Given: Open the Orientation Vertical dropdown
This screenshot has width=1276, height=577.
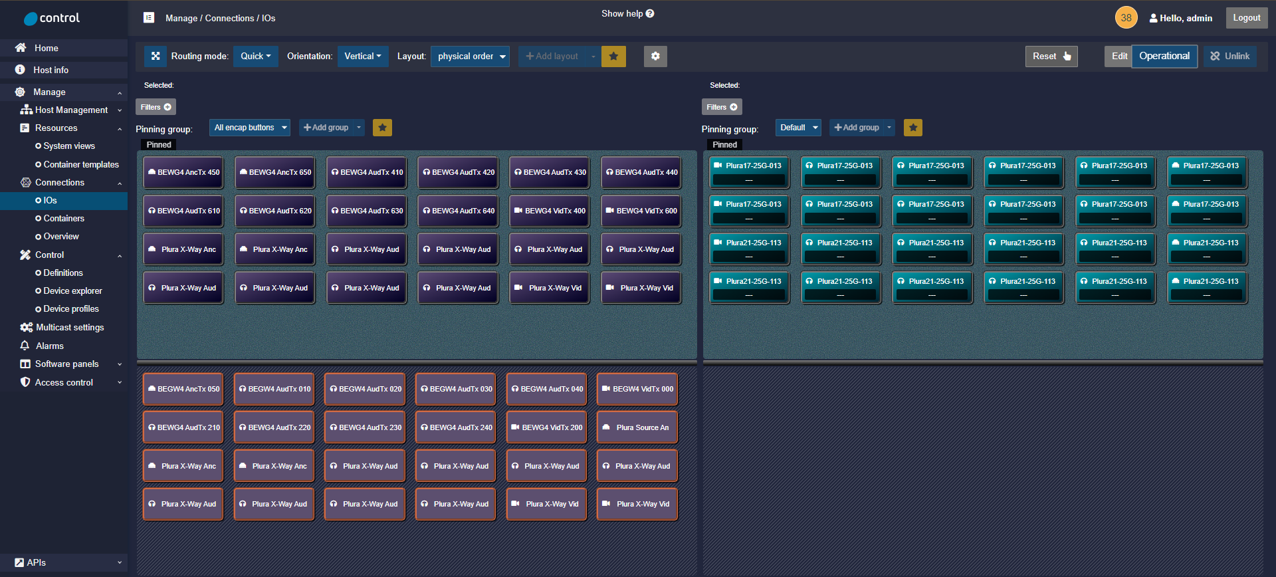Looking at the screenshot, I should (x=362, y=57).
